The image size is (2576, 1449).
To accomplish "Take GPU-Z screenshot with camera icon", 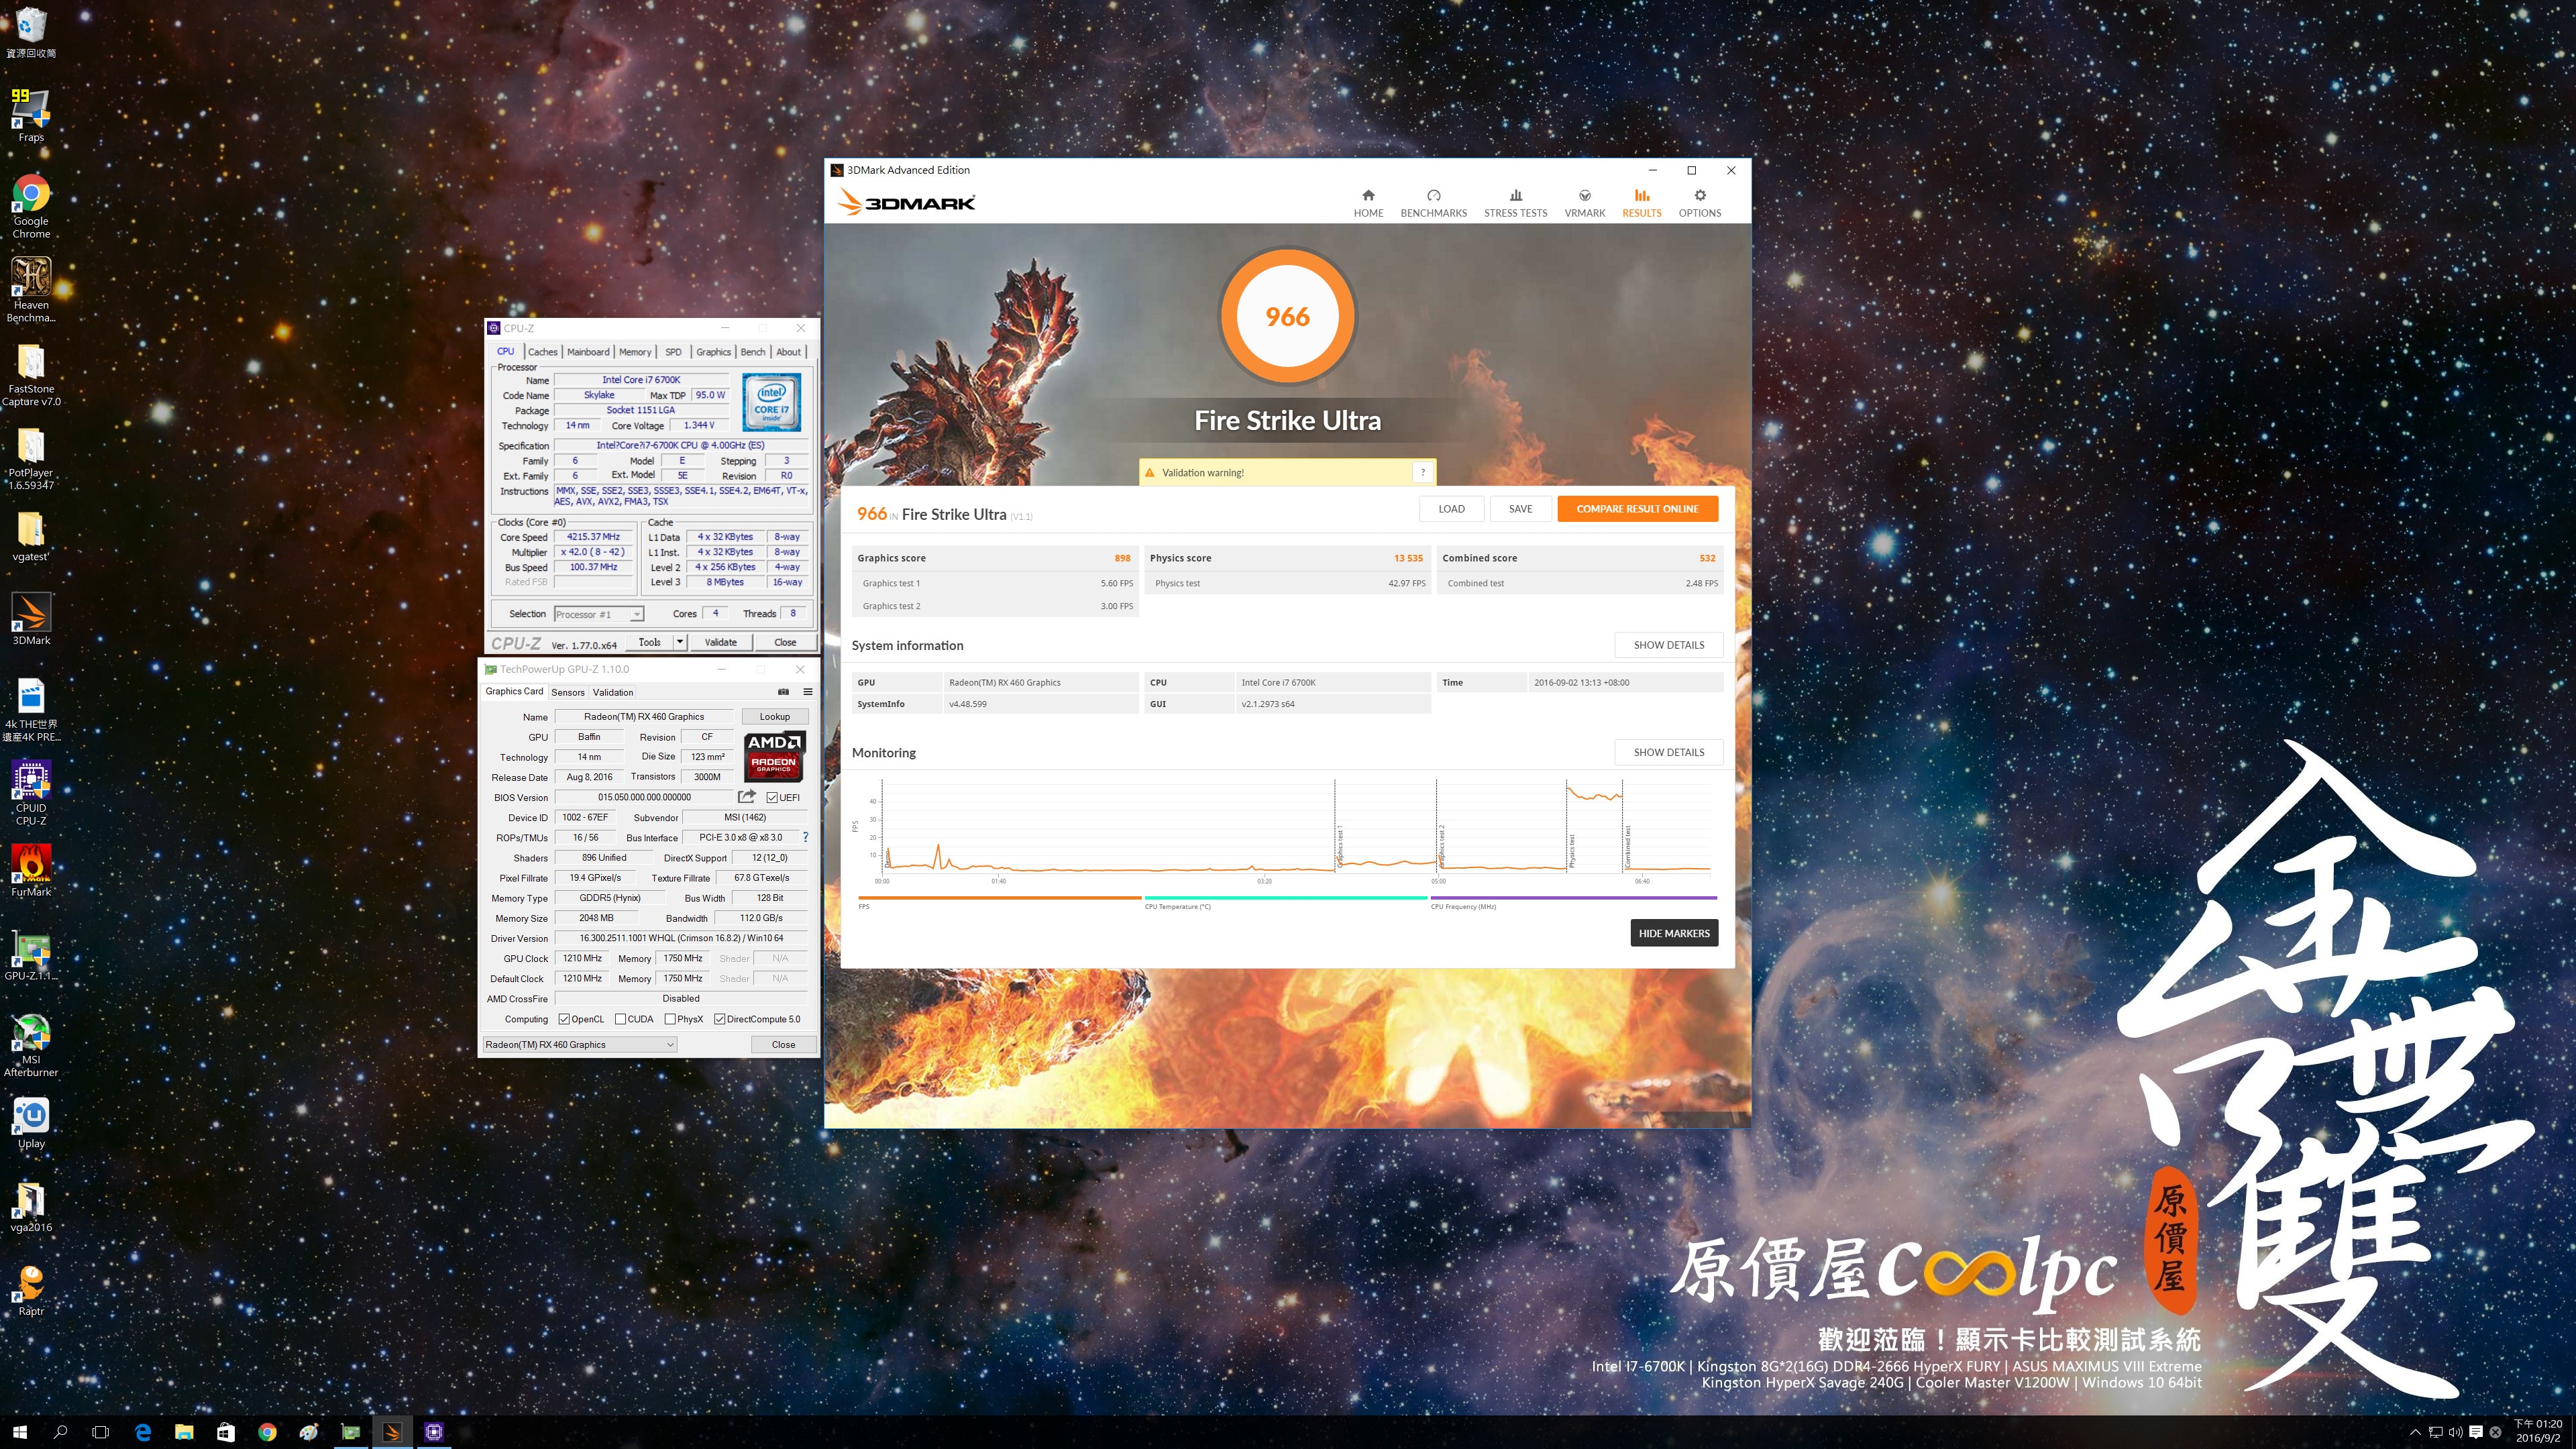I will click(783, 691).
